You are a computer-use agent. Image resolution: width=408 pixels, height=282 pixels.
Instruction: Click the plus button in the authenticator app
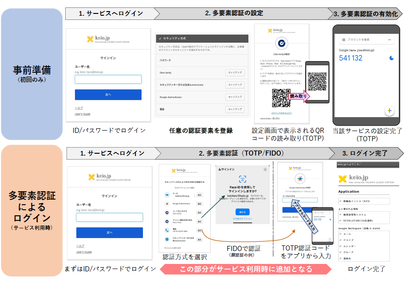click(x=389, y=111)
